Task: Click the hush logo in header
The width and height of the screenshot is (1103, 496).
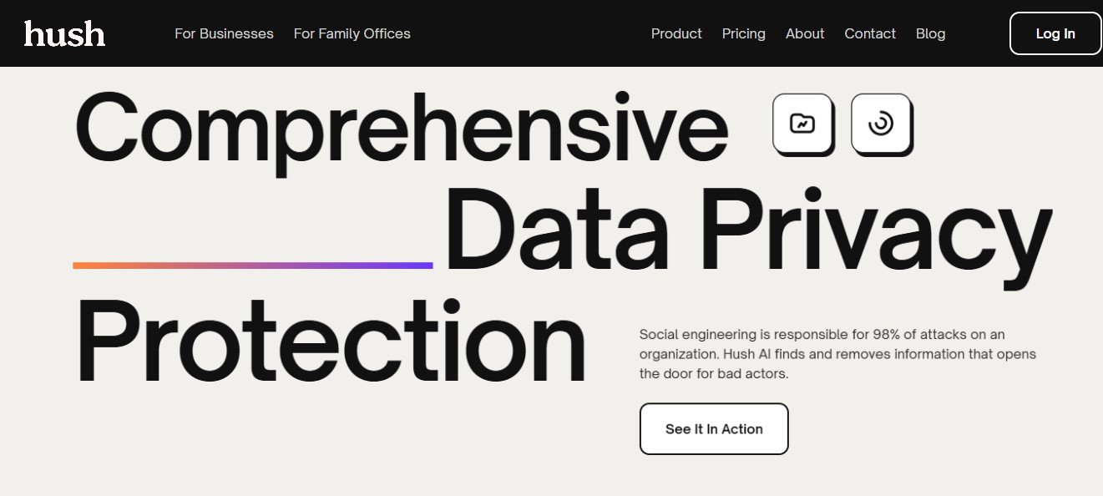Action: pos(64,33)
